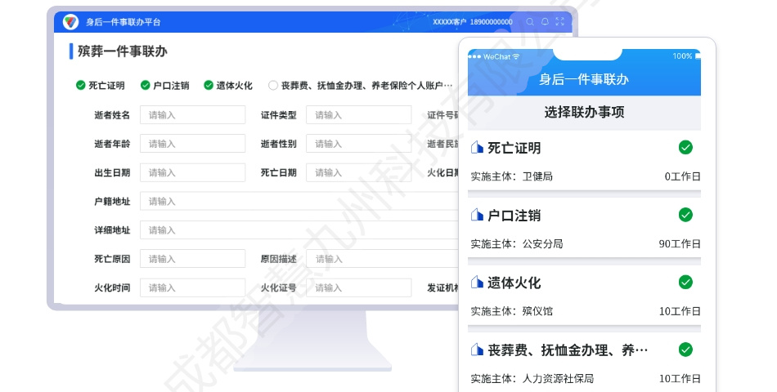This screenshot has height=392, width=777.
Task: Click the platform logo in the header
Action: coord(70,22)
